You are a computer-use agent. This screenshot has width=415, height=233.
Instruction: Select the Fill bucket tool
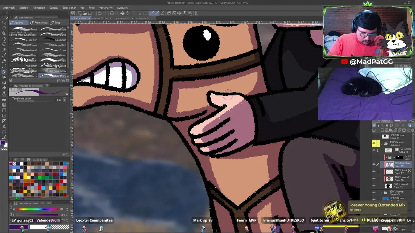[x=4, y=99]
